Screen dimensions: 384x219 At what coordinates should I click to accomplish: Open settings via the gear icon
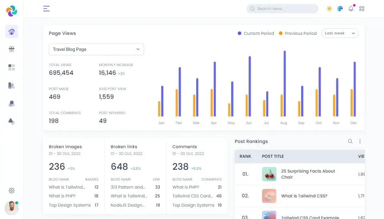12,191
